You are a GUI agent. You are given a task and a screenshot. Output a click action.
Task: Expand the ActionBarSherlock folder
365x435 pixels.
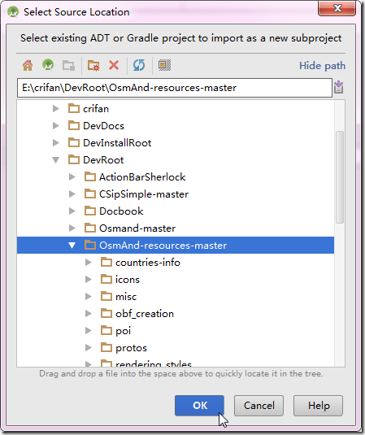coord(72,177)
